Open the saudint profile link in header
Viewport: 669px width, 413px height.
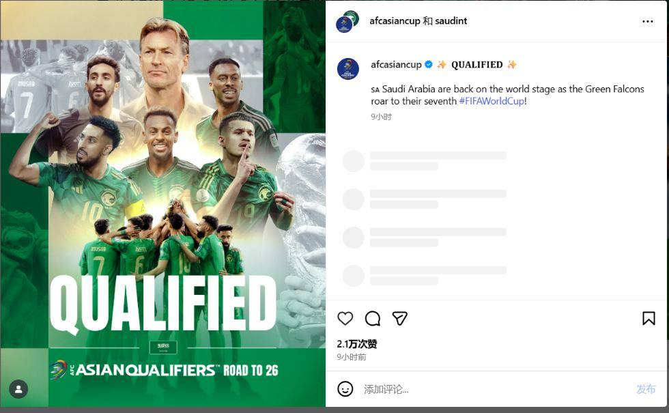coord(451,21)
